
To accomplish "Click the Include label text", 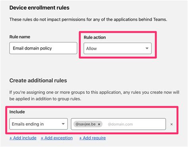I will 17,112.
